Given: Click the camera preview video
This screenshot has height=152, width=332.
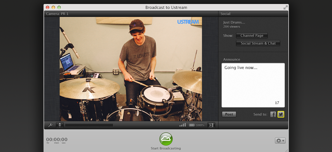Looking at the screenshot, I should tap(131, 69).
